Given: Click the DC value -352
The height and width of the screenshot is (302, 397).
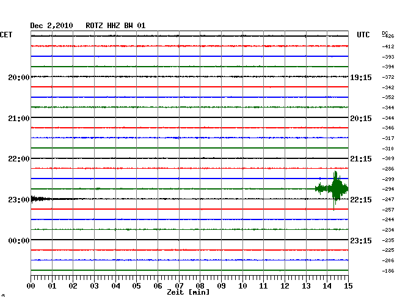Looking at the screenshot, I should (388, 97).
